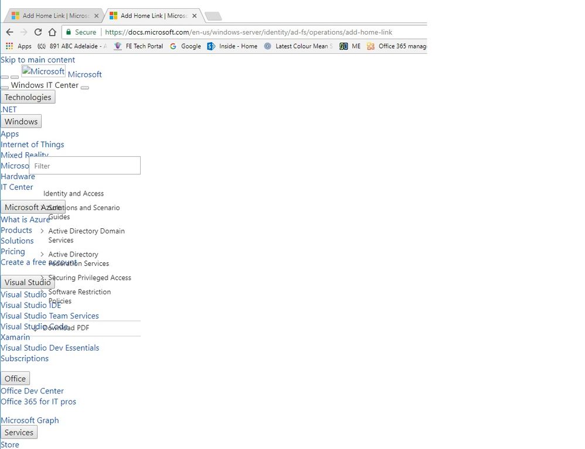Open the Office 365 manag bookmark
Viewport: 585px width, 449px height.
tap(397, 46)
